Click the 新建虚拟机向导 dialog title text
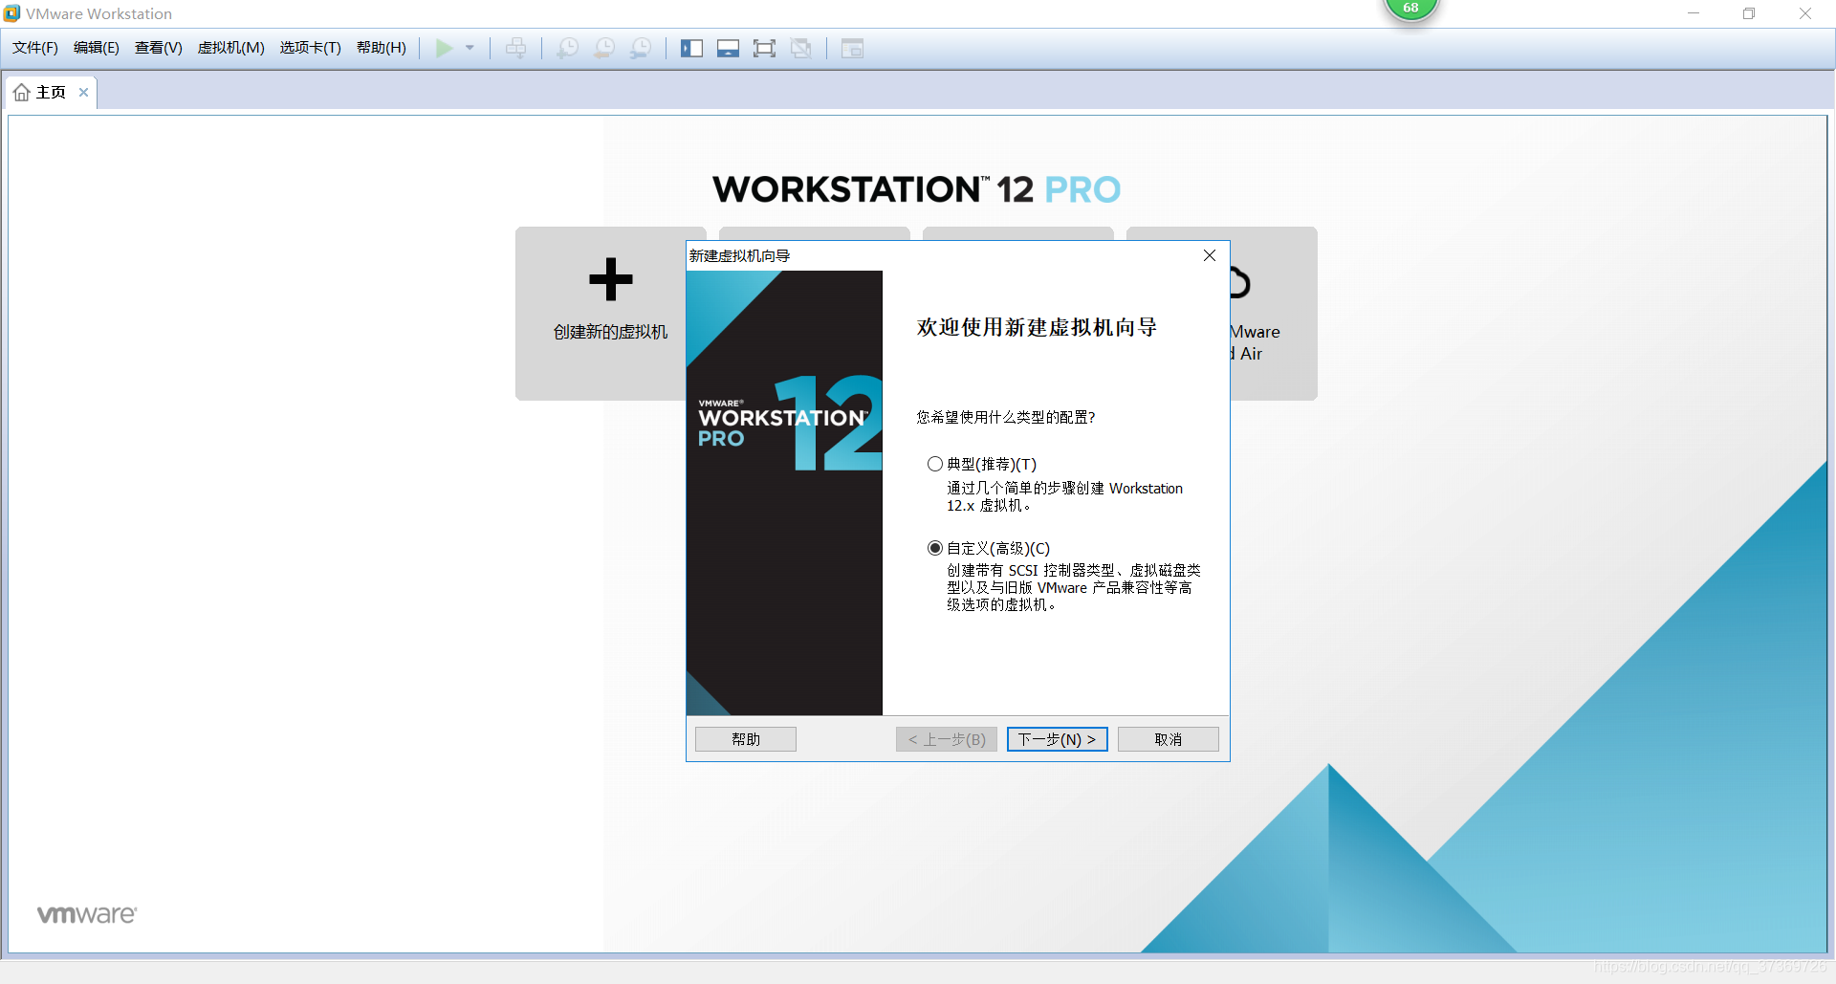Image resolution: width=1836 pixels, height=984 pixels. point(739,255)
